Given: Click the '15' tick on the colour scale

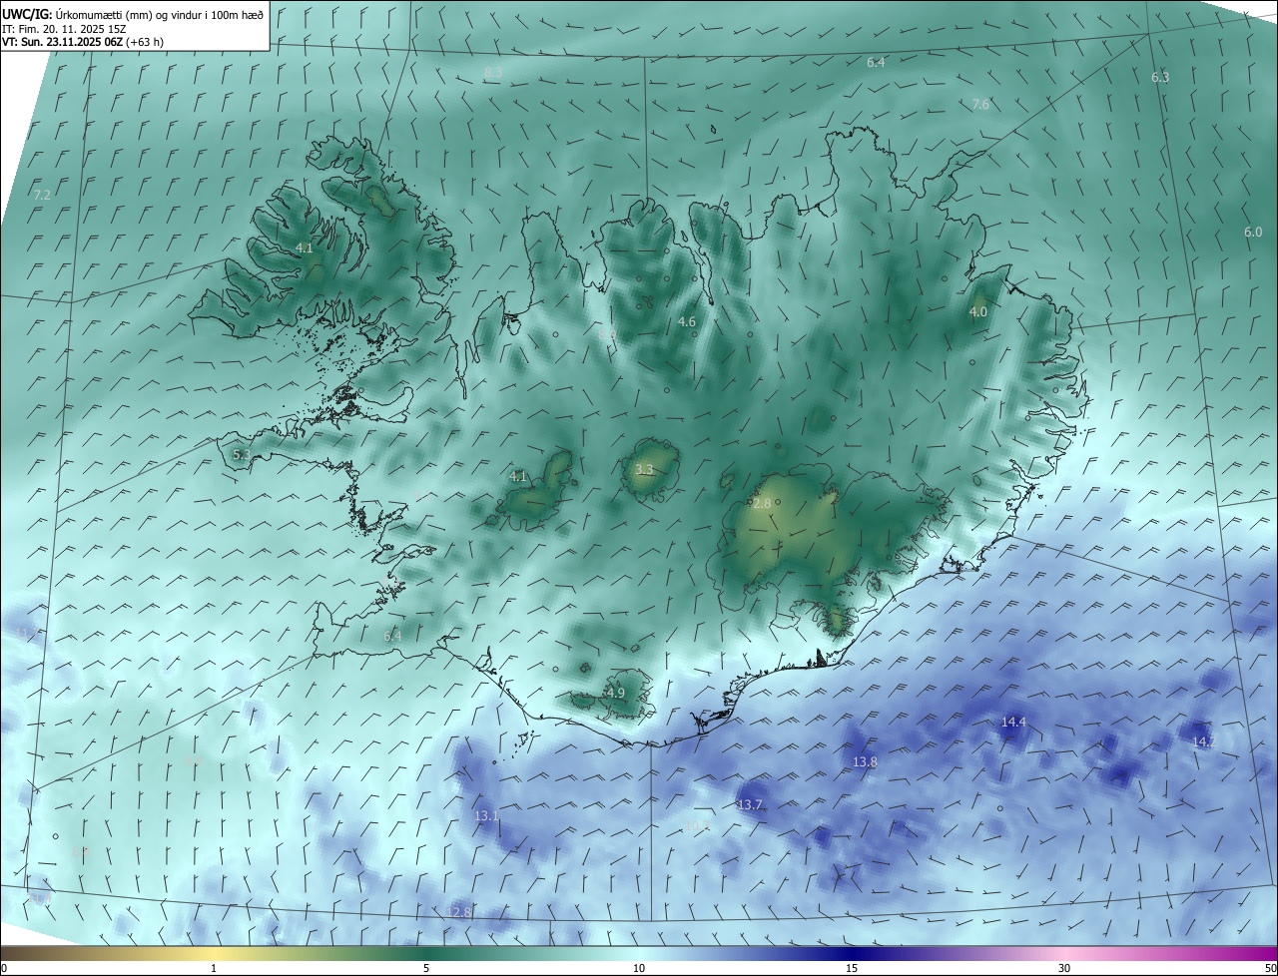Looking at the screenshot, I should pos(852,969).
